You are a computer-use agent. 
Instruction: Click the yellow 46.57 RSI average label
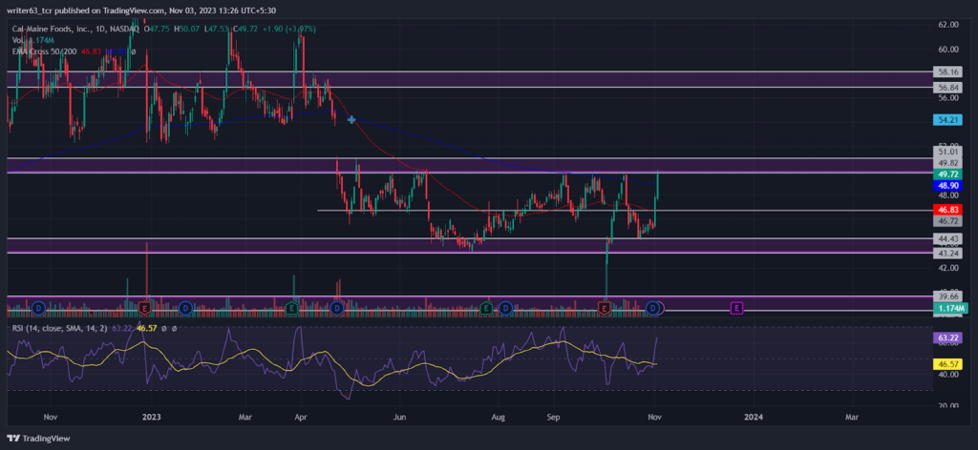946,363
